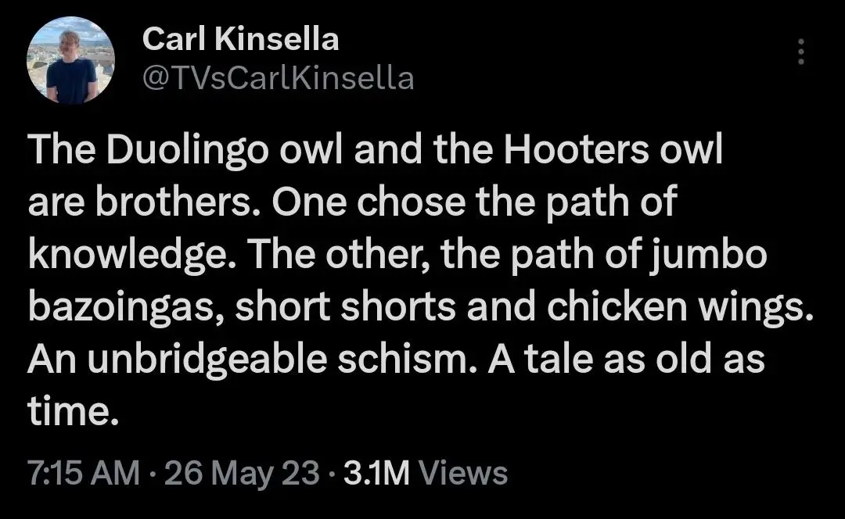This screenshot has height=519, width=845.
Task: Click the 7:15 AM timestamp
Action: point(83,472)
